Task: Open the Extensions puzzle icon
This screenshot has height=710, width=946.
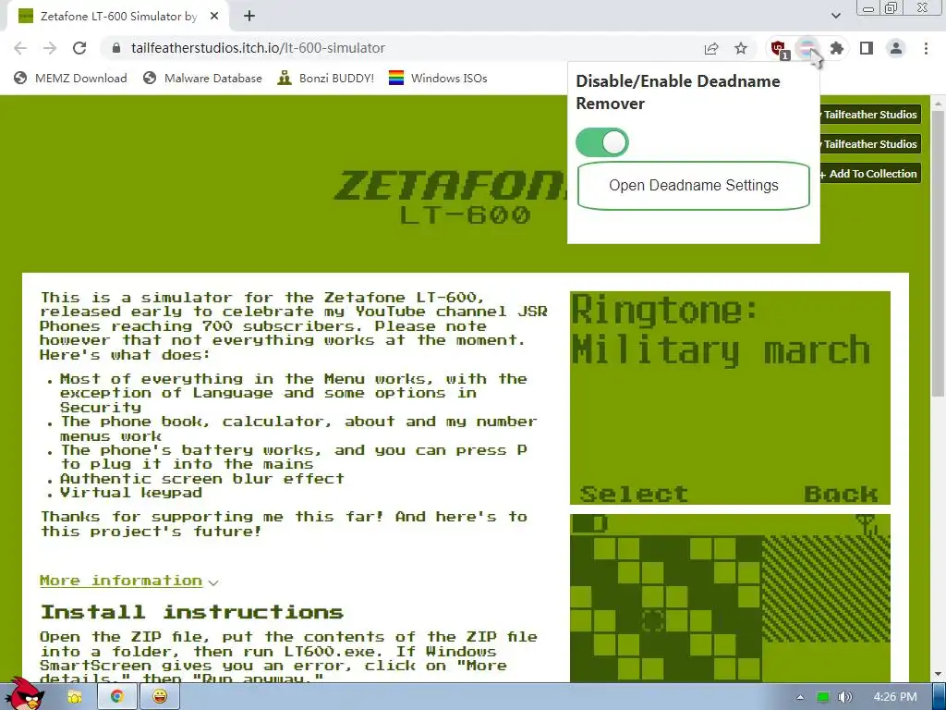Action: [x=837, y=48]
